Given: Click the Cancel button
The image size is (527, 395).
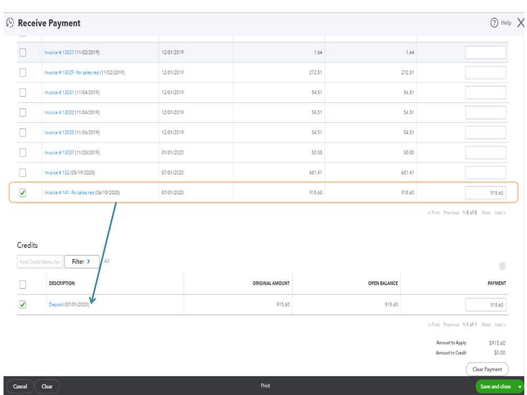Looking at the screenshot, I should (20, 386).
